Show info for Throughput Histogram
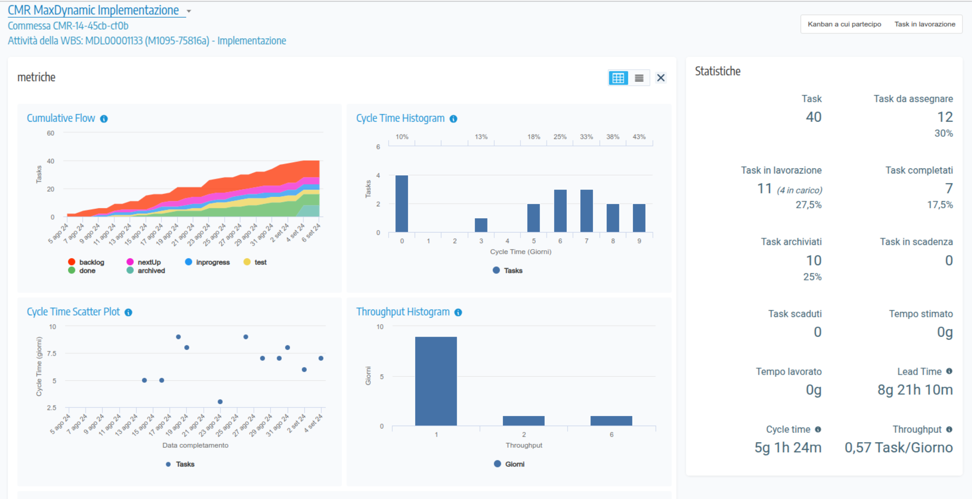Screen dimensions: 972x499 458,313
